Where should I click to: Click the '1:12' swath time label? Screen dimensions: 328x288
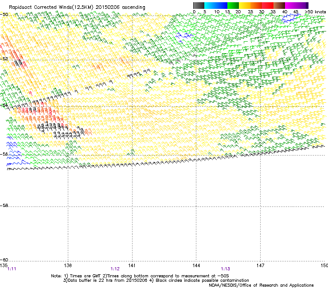tap(115, 269)
